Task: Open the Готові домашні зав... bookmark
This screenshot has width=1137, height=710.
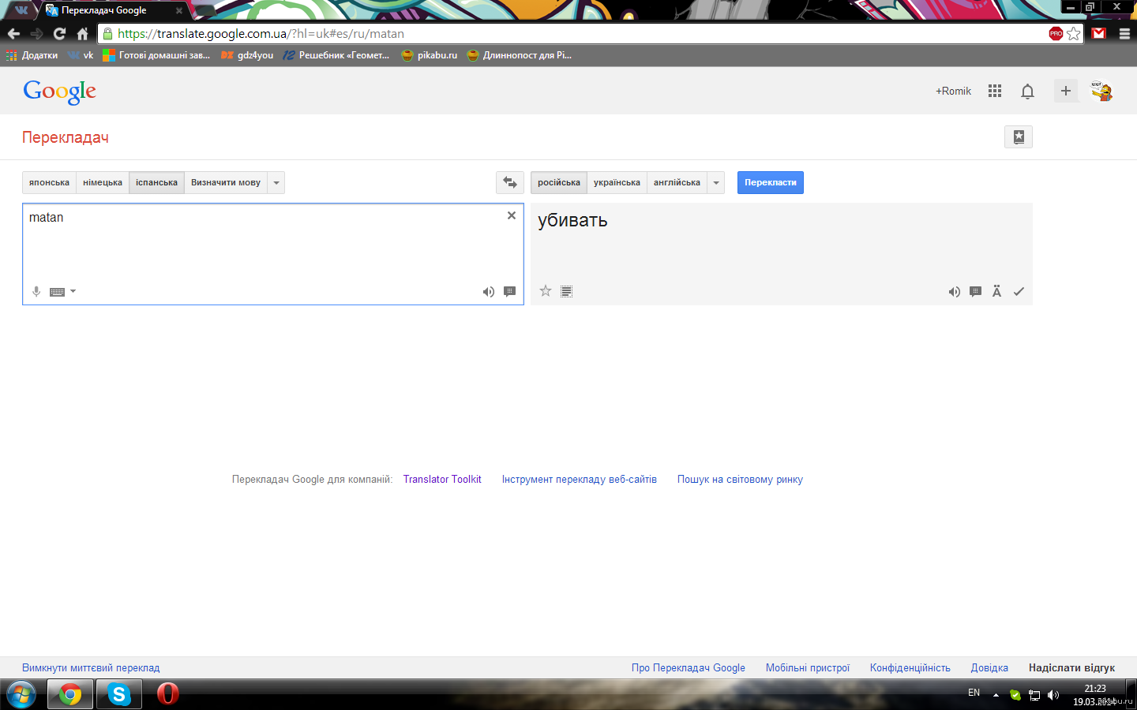Action: [x=156, y=55]
